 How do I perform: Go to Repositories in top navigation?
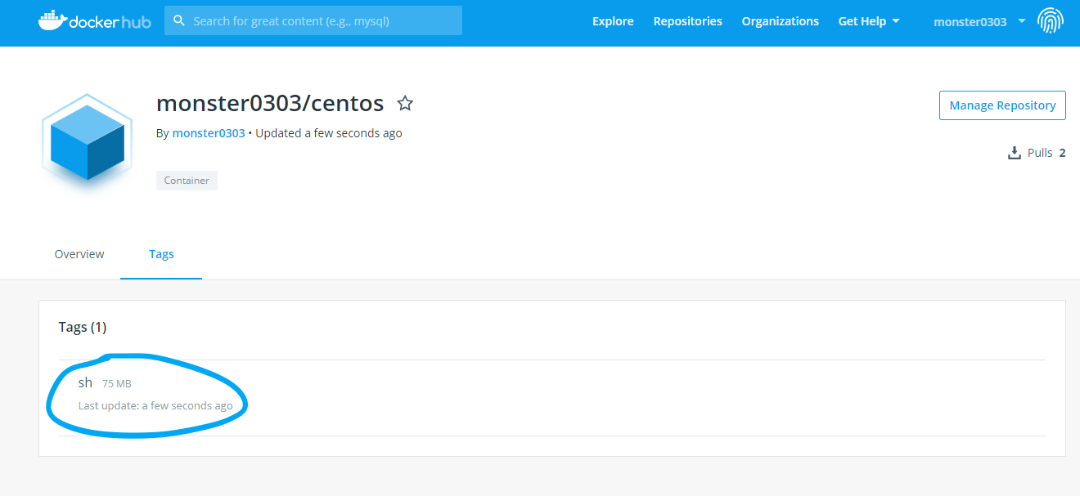[687, 21]
